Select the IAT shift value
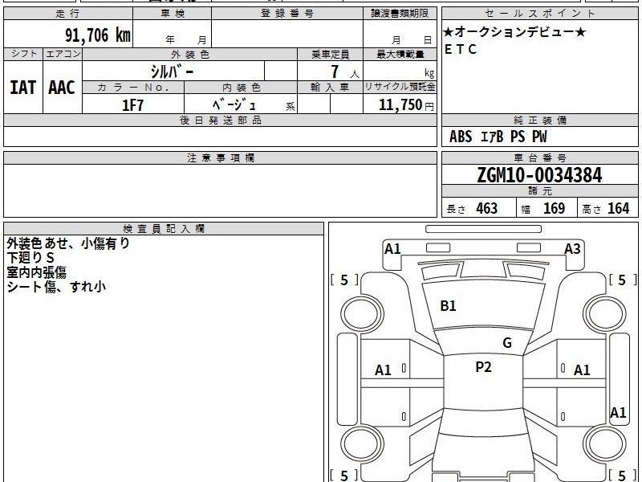The width and height of the screenshot is (642, 482). [x=23, y=88]
